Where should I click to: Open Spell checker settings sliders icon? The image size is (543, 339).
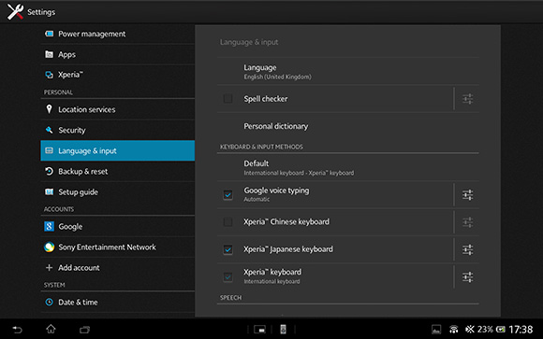click(467, 99)
